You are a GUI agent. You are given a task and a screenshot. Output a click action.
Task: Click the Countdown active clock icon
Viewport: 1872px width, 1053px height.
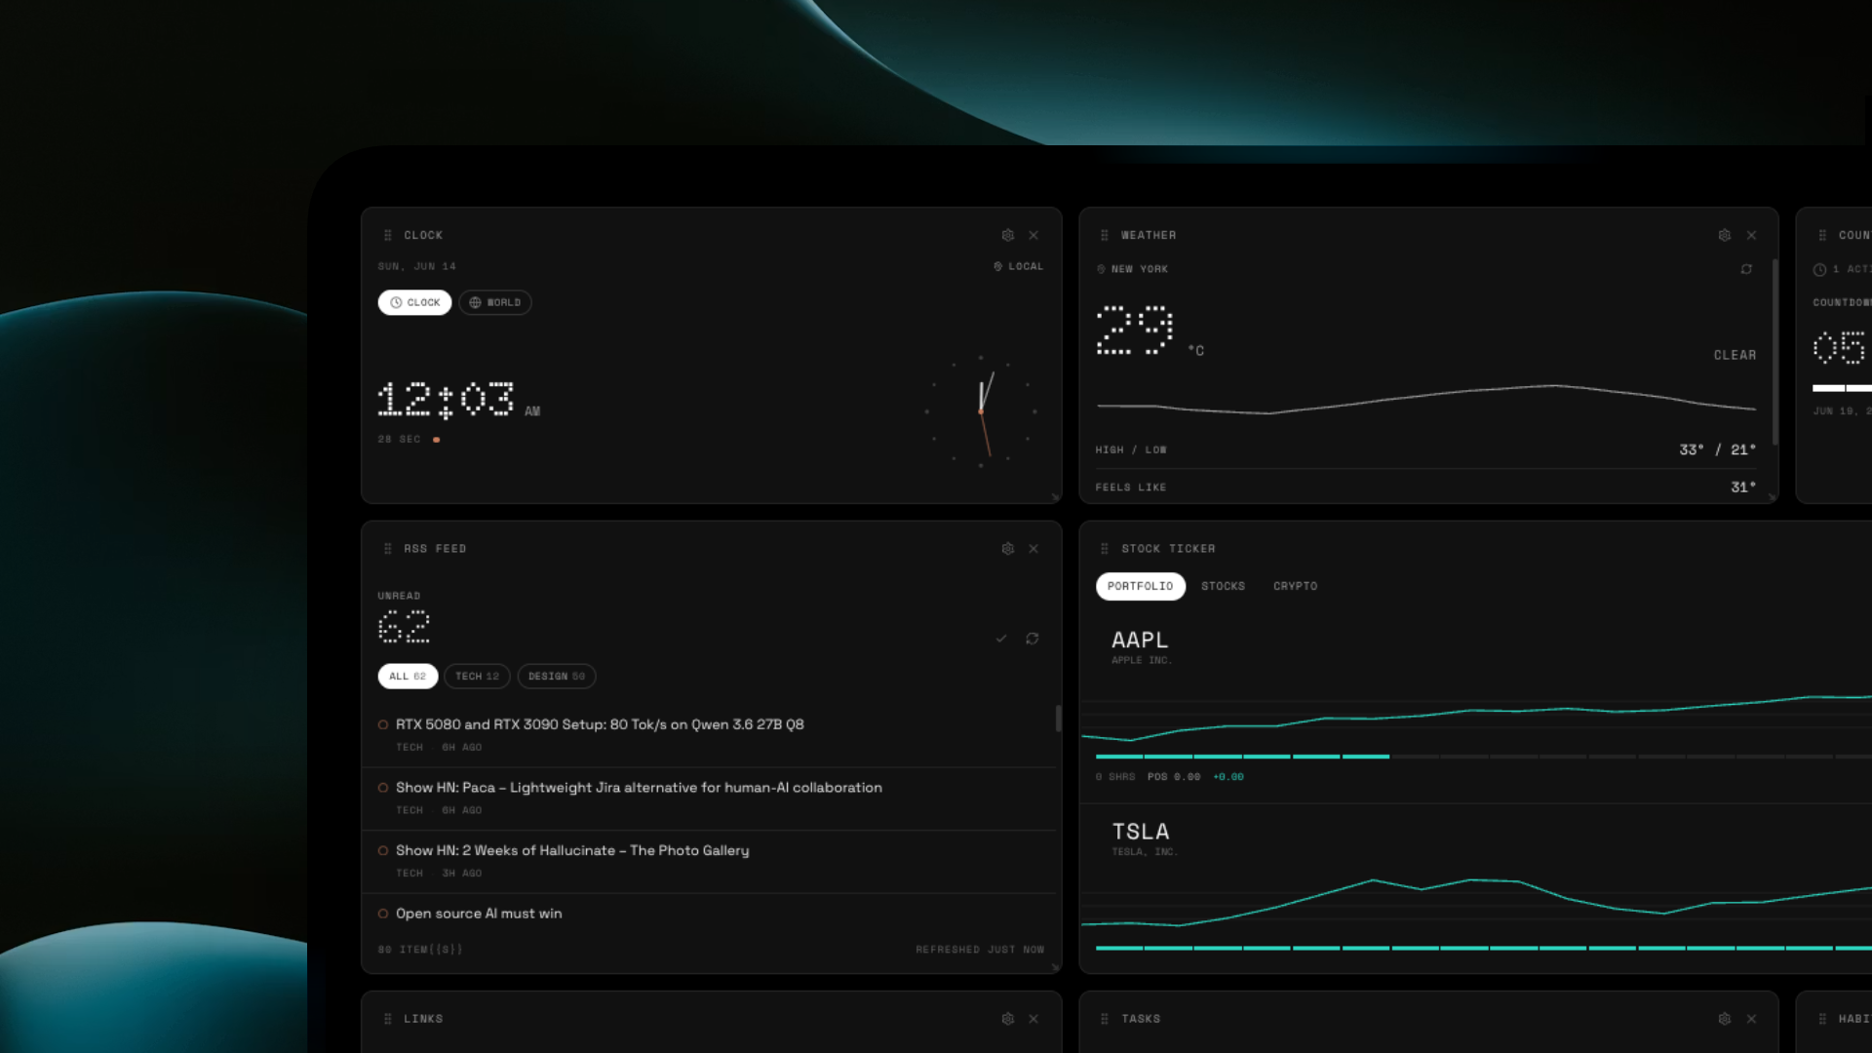[1819, 270]
